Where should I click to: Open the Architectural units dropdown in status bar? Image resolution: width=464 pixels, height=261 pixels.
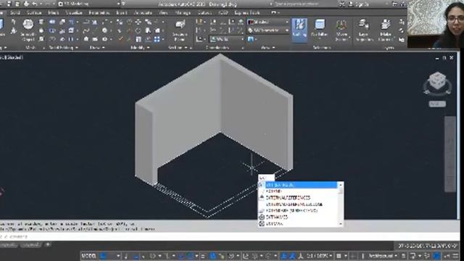[x=383, y=256]
